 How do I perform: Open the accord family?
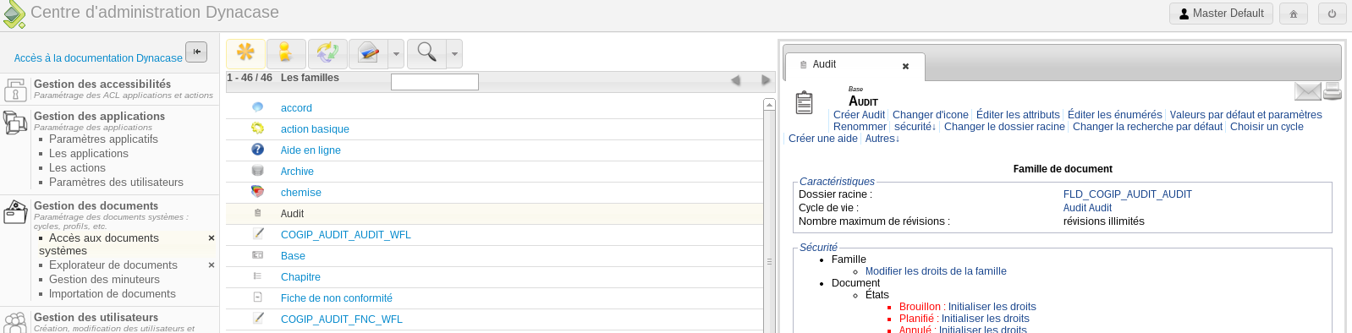tap(296, 108)
